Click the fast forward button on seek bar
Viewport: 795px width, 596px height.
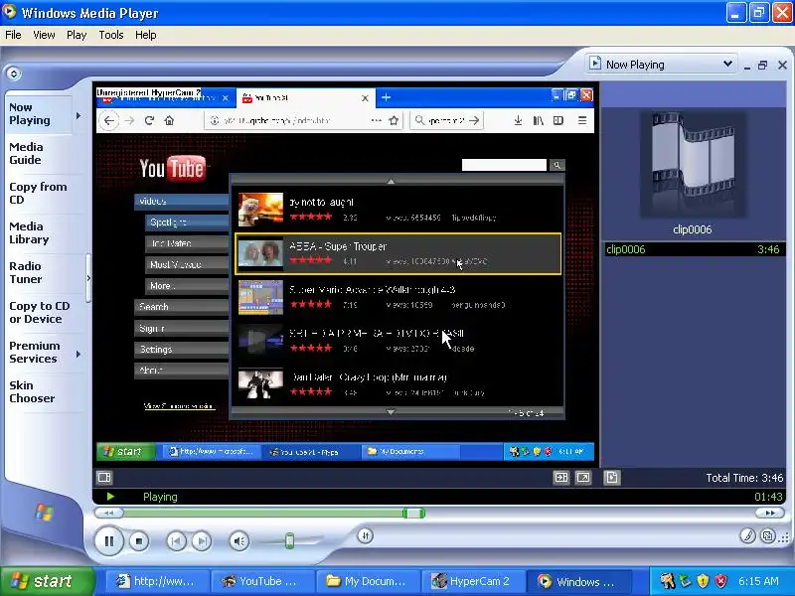pyautogui.click(x=769, y=513)
